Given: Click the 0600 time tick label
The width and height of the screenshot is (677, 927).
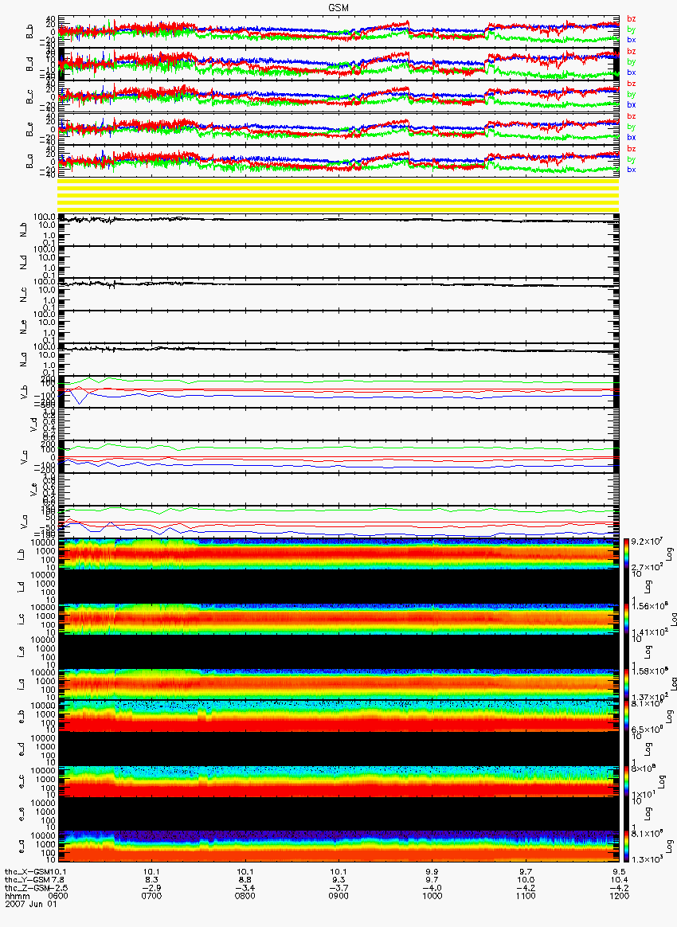Looking at the screenshot, I should [x=58, y=896].
